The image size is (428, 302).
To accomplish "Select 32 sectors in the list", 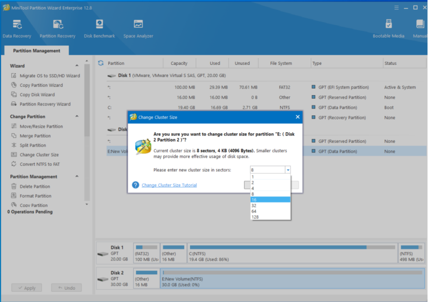I will pyautogui.click(x=270, y=205).
